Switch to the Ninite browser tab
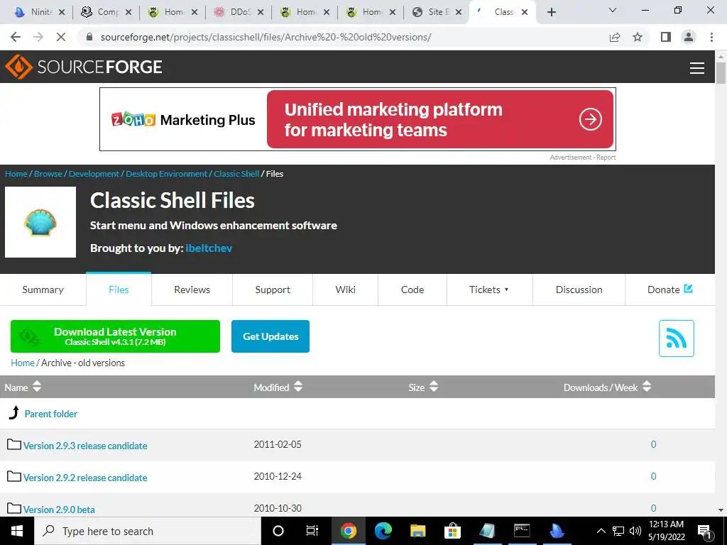The height and width of the screenshot is (545, 727). pyautogui.click(x=40, y=12)
